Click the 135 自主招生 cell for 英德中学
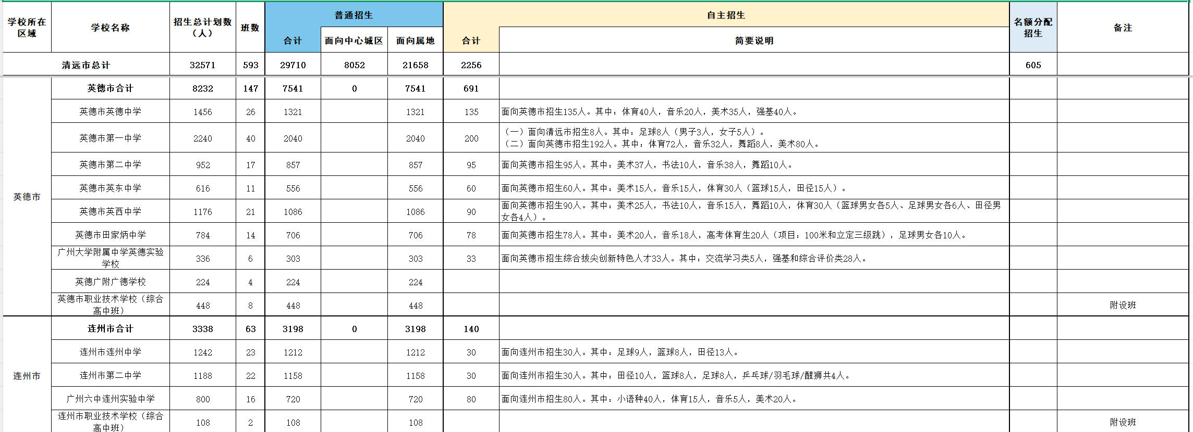This screenshot has height=432, width=1193. click(471, 111)
